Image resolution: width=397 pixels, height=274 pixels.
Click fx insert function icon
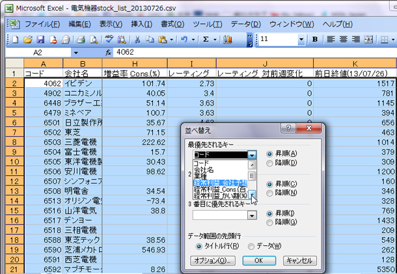point(108,53)
